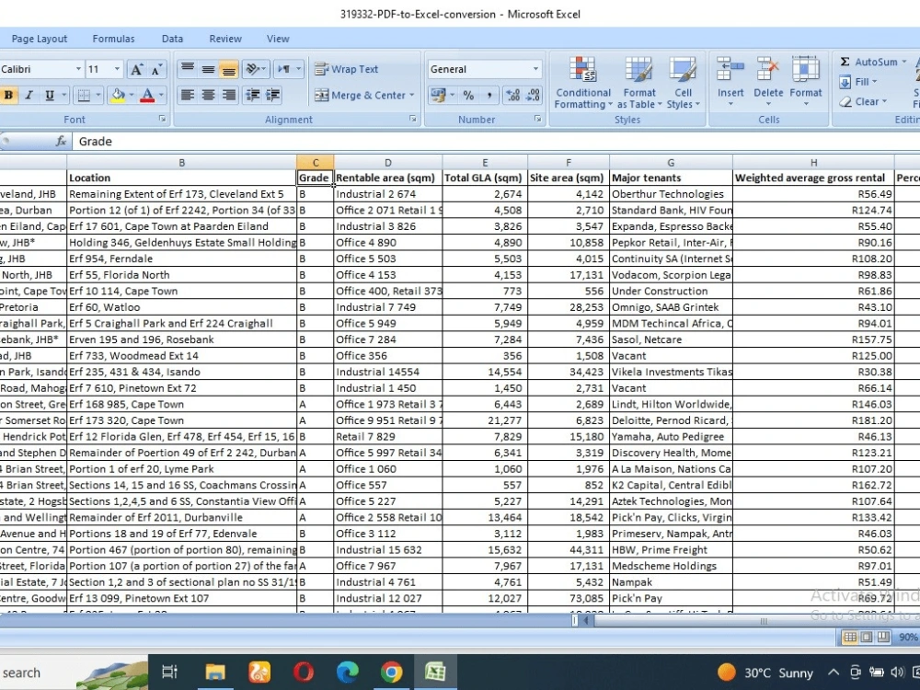Open Number dialog launcher
Screen dimensions: 920x690
click(x=537, y=119)
